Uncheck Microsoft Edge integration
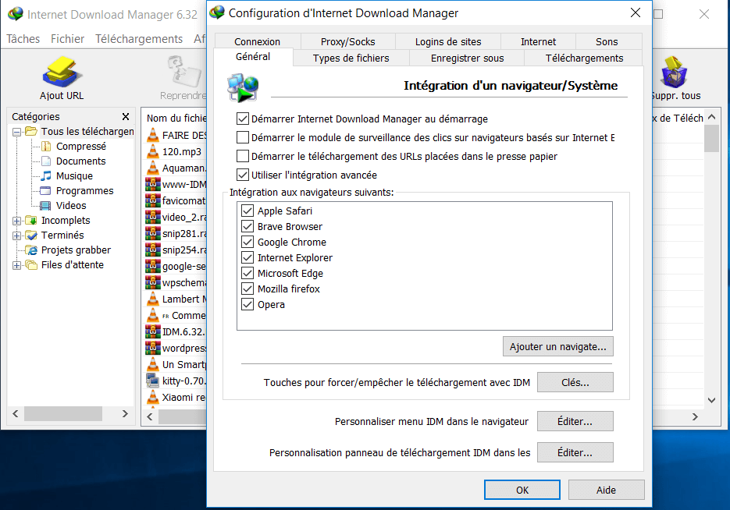The width and height of the screenshot is (730, 510). tap(247, 274)
